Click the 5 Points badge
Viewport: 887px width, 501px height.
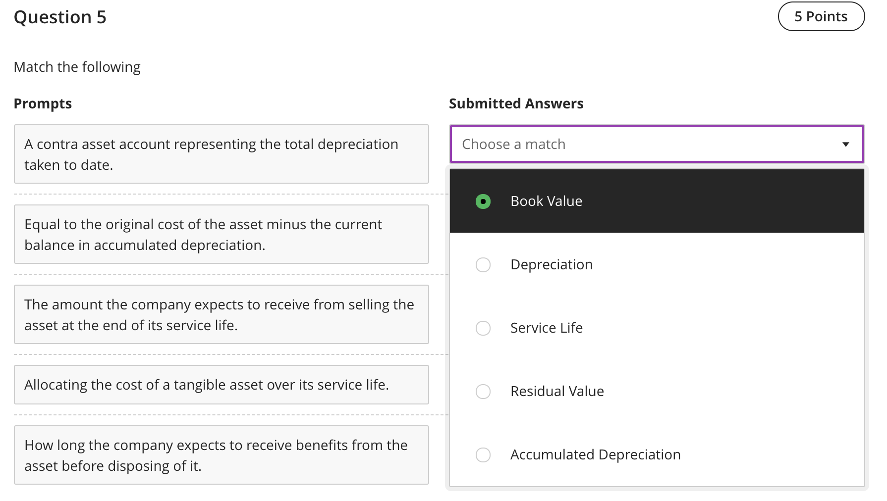click(x=821, y=17)
